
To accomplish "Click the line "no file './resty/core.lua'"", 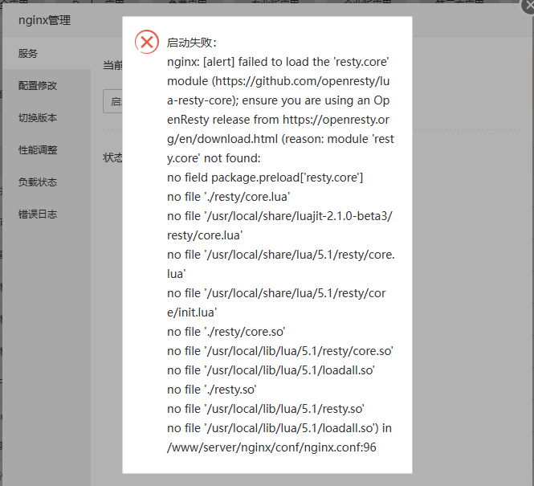I will [229, 197].
